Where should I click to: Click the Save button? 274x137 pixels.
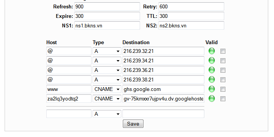coord(133,124)
